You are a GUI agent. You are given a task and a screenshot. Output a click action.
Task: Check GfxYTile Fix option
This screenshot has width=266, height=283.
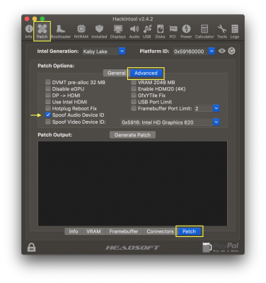(134, 96)
